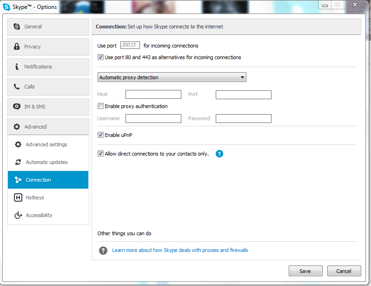Screen dimensions: 371x286
Task: Select the highlighted Connection subsection
Action: click(48, 180)
